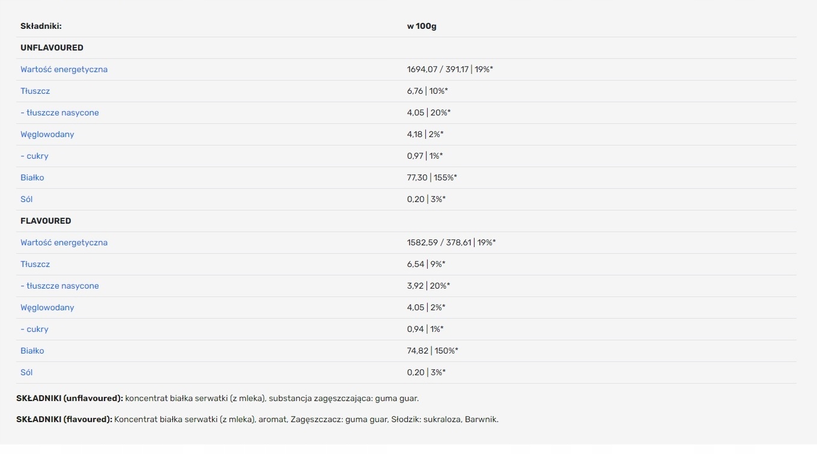The width and height of the screenshot is (817, 454).
Task: Open the Węglowodany link in FLAVOURED section
Action: [47, 307]
